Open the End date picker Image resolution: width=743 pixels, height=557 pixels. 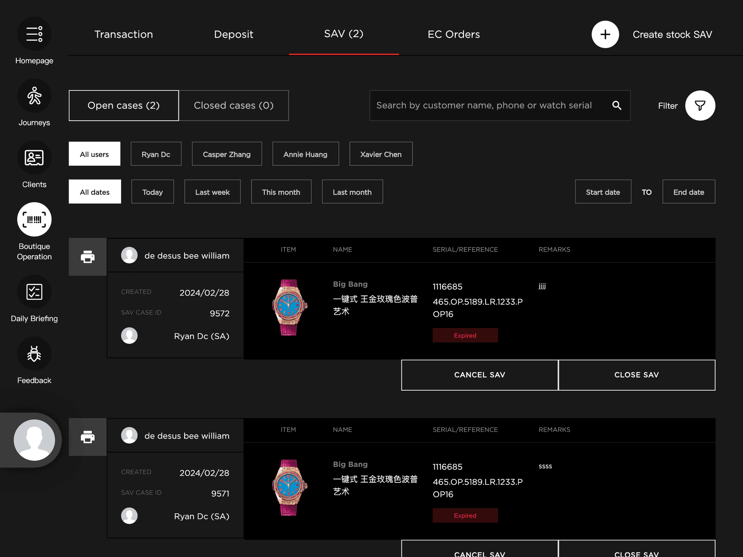688,192
